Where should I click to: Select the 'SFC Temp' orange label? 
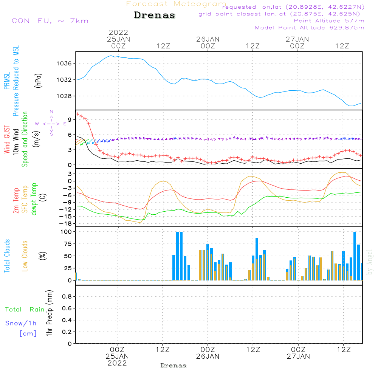pyautogui.click(x=25, y=199)
